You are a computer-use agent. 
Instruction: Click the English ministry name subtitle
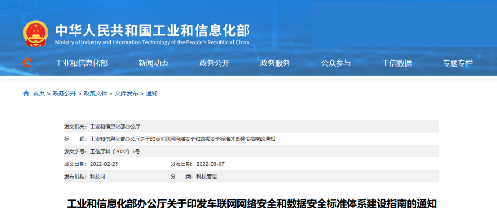(152, 42)
